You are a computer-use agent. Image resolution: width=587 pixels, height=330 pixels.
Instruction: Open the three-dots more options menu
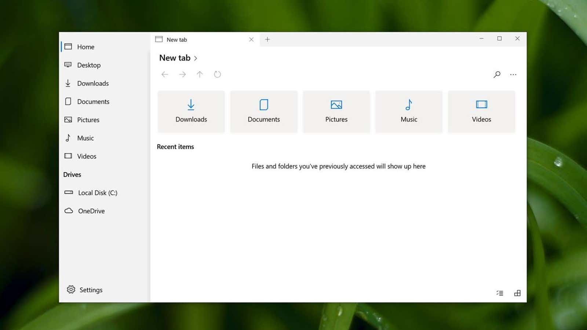tap(513, 75)
